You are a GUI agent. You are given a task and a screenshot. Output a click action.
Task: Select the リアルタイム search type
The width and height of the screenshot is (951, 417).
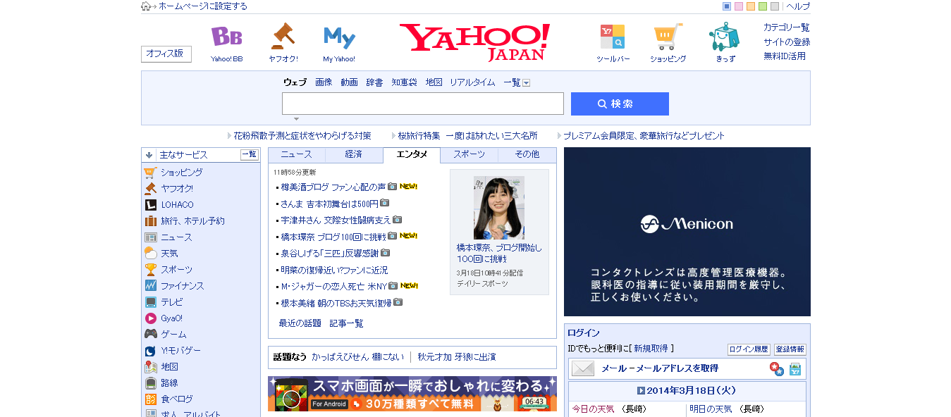pos(472,82)
